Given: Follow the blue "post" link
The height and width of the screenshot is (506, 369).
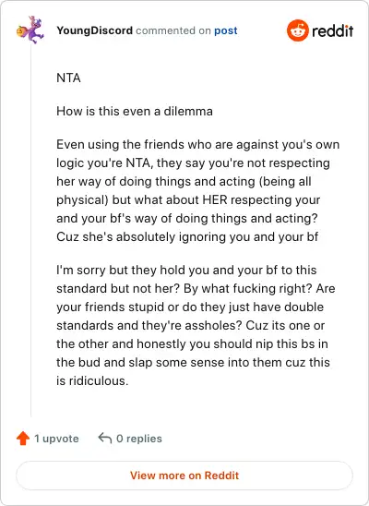Looking at the screenshot, I should pyautogui.click(x=226, y=30).
